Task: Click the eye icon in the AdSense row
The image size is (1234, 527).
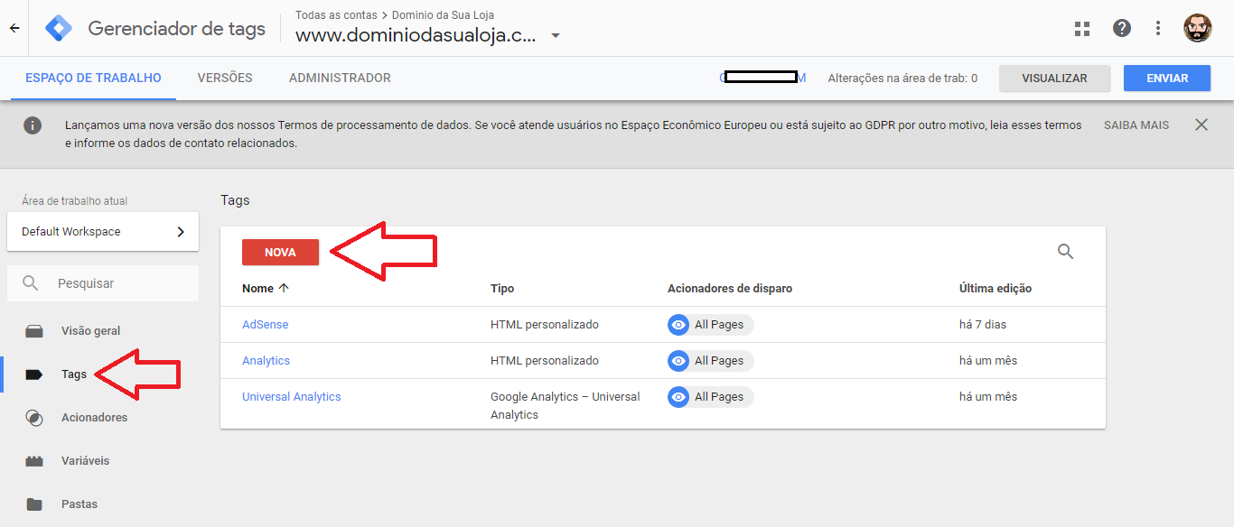Action: pyautogui.click(x=678, y=325)
